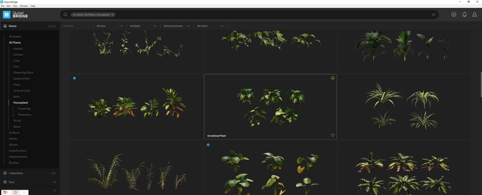Click the blue check badge on large-leaf plant card
482x195 pixels.
[x=208, y=145]
